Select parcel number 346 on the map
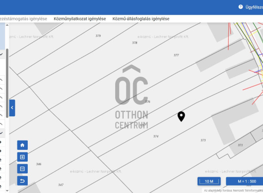 (x=39, y=164)
